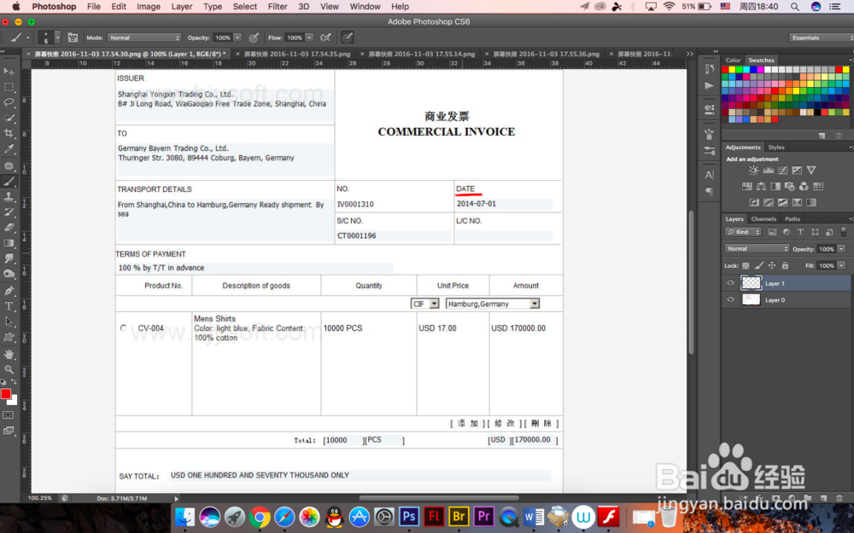
Task: Select the Crop tool
Action: (x=9, y=133)
